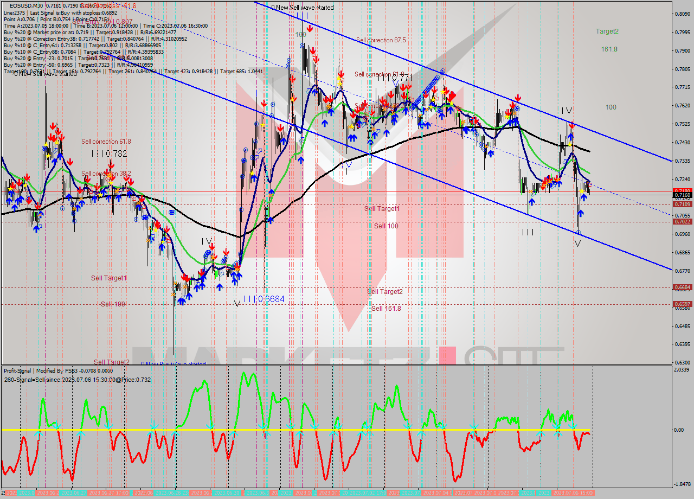Click 0.7055 on the price axis

(x=682, y=216)
